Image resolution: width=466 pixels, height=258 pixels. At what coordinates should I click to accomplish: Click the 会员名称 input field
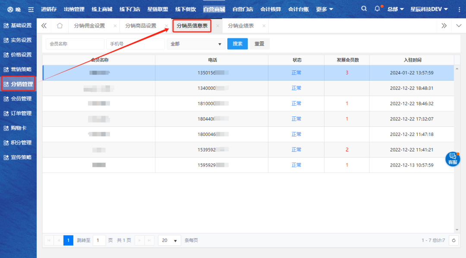(x=75, y=44)
